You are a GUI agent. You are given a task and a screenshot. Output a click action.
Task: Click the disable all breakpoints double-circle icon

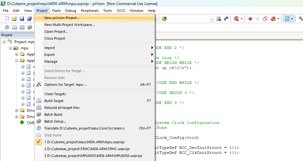point(265,19)
